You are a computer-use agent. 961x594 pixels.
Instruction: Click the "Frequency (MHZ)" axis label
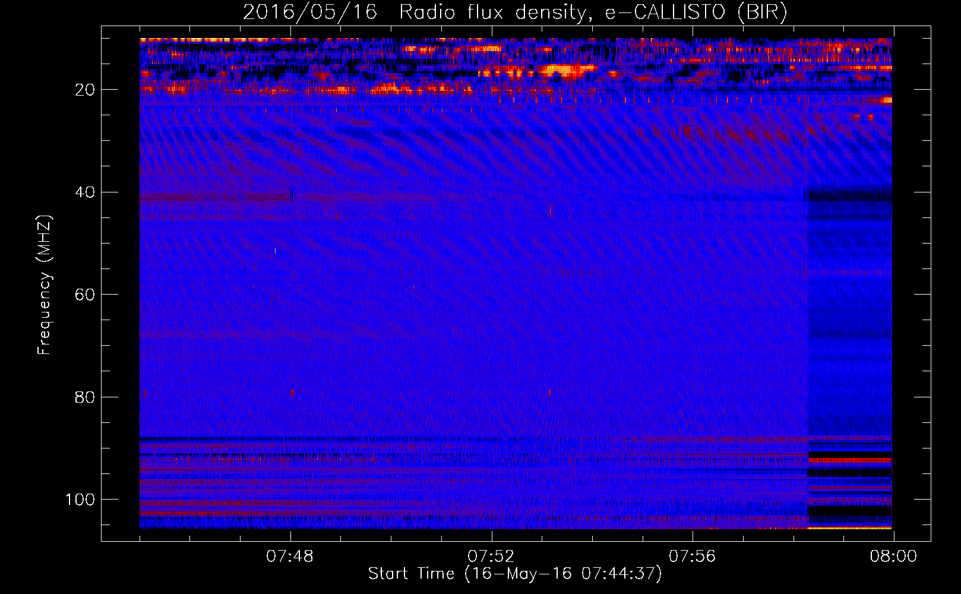(45, 285)
